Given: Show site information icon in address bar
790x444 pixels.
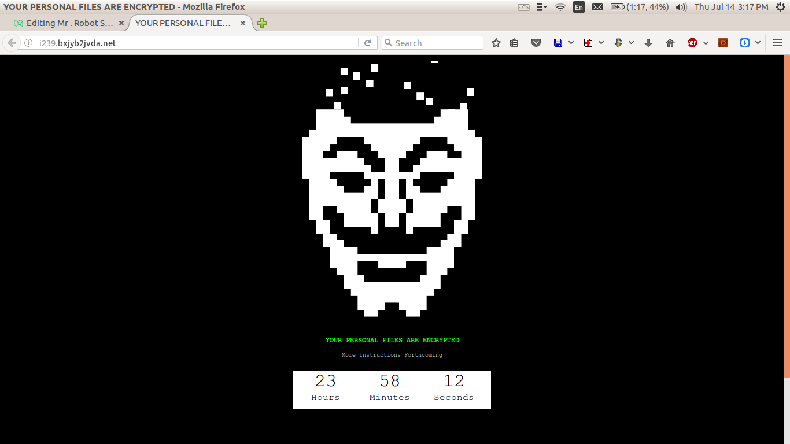Looking at the screenshot, I should (x=28, y=43).
